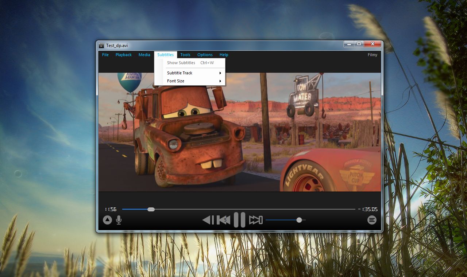Open the Tools menu
The height and width of the screenshot is (277, 467).
[185, 55]
